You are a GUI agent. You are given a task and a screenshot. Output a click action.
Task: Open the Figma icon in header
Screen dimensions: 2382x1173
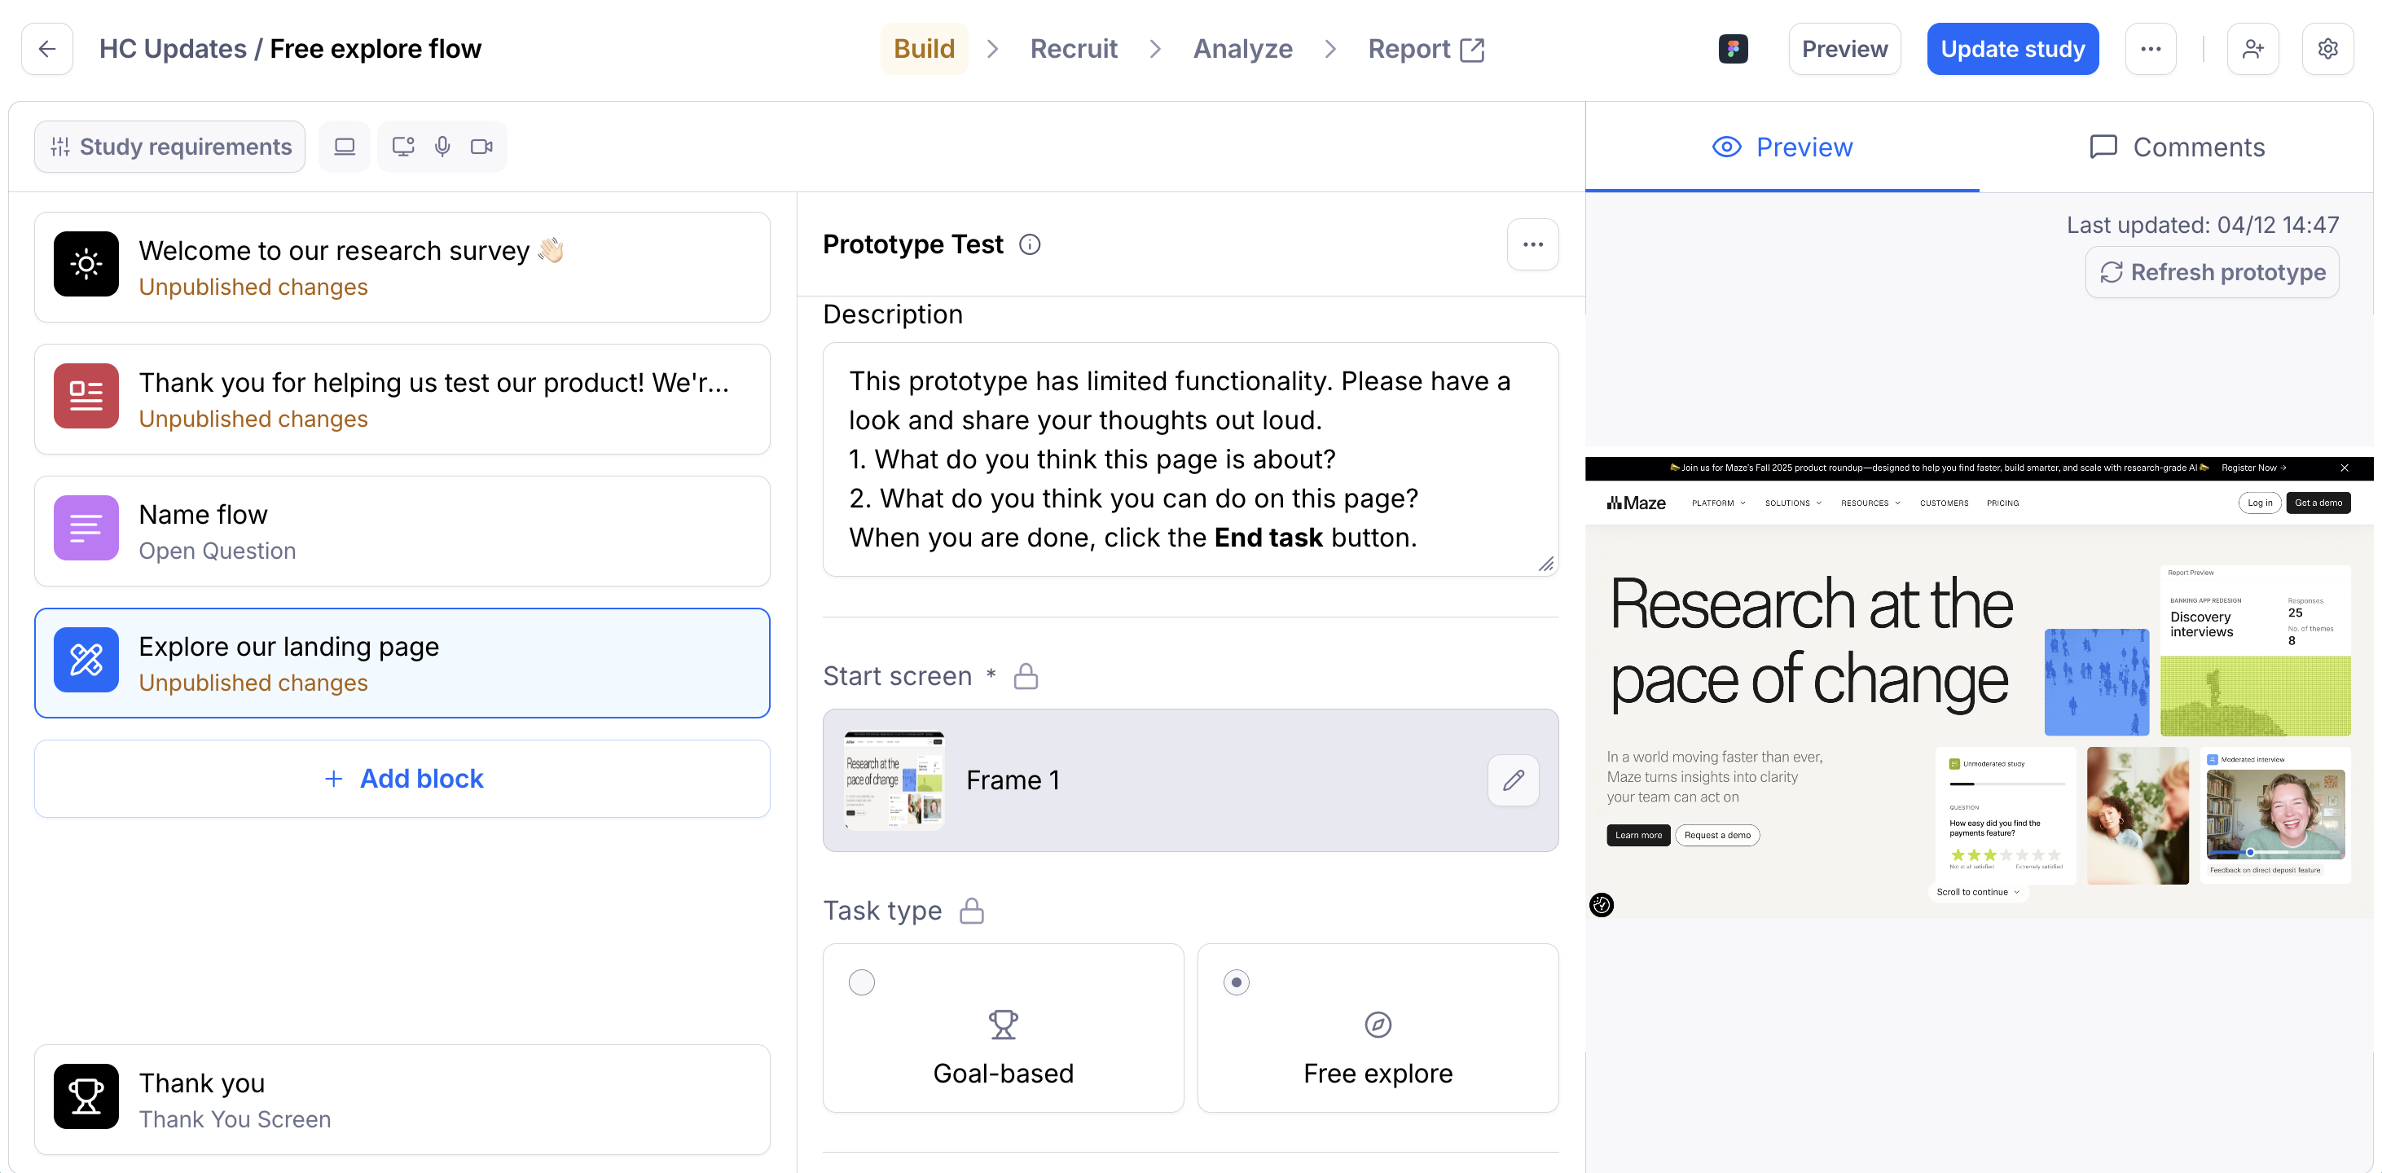point(1733,49)
